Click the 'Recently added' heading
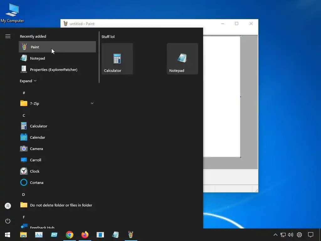This screenshot has height=241, width=321. (33, 36)
